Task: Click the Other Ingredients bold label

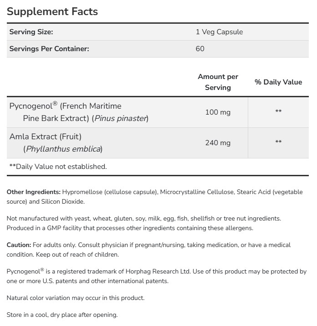Action: [x=34, y=192]
